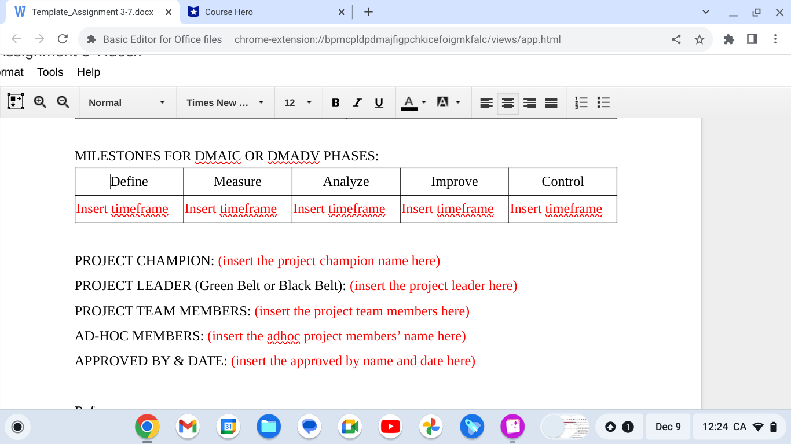Justify the paragraph text
The width and height of the screenshot is (791, 444).
pyautogui.click(x=551, y=102)
